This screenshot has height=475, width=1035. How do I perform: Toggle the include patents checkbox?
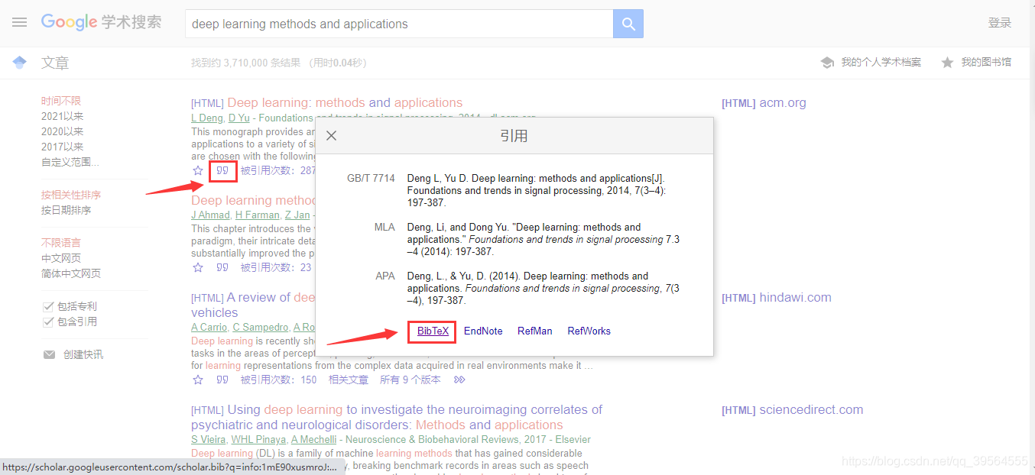pos(48,306)
